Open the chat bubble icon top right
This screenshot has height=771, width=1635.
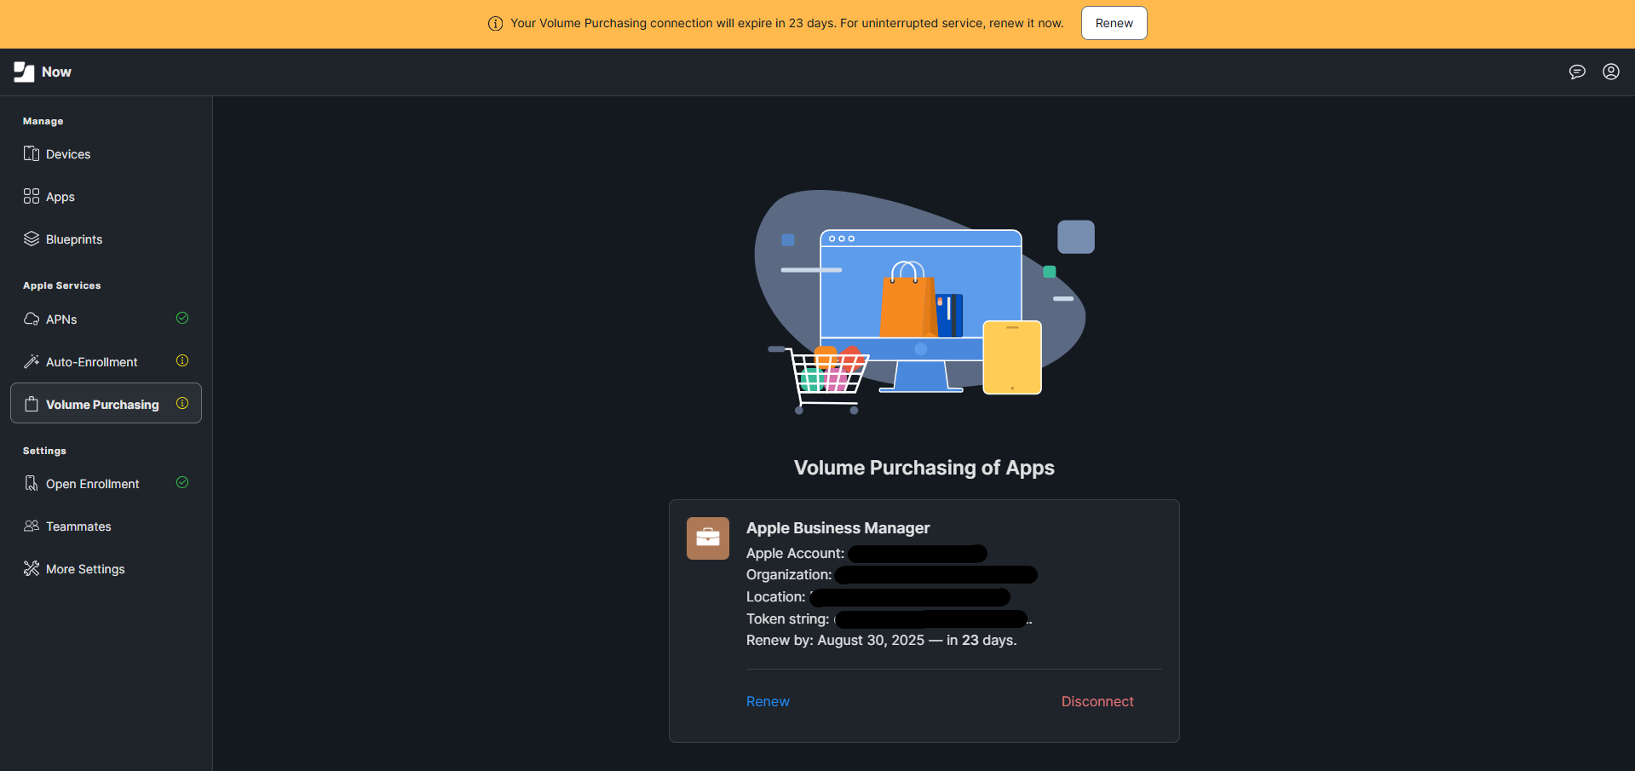pyautogui.click(x=1577, y=72)
